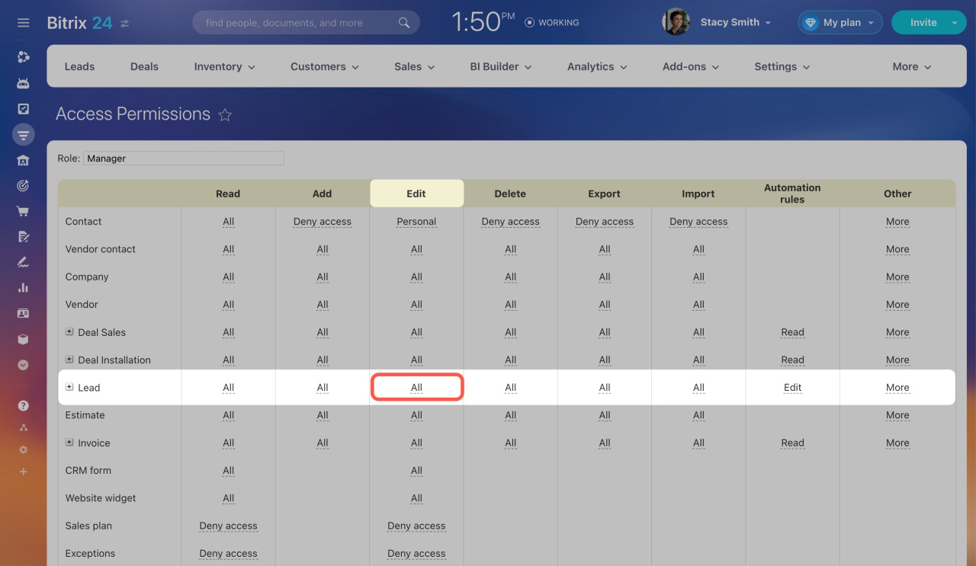The width and height of the screenshot is (976, 566).
Task: Go to the Leads tab
Action: click(x=79, y=67)
